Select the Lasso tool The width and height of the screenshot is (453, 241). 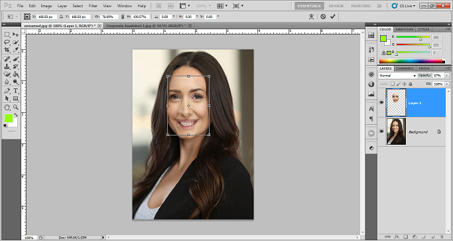point(7,42)
